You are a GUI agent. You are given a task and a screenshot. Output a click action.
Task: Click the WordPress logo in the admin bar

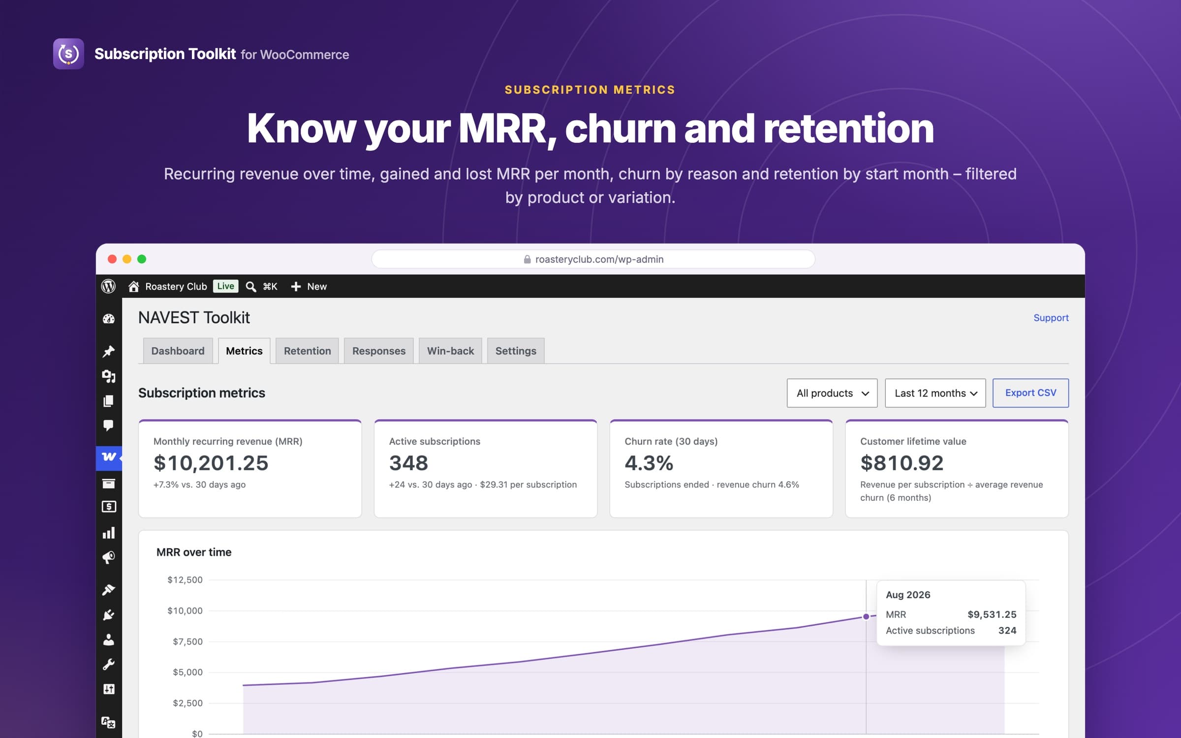108,286
